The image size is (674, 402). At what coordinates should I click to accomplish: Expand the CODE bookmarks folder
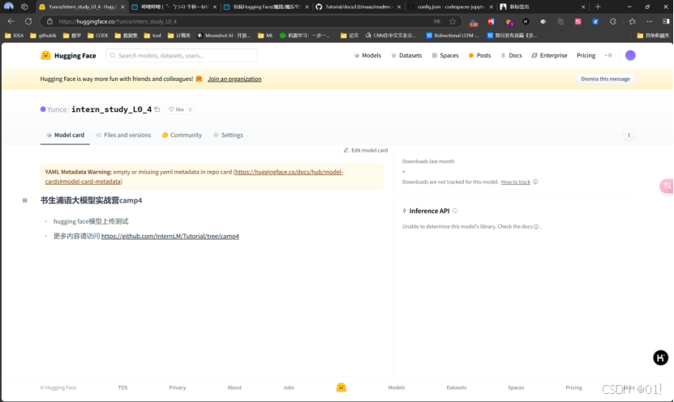click(98, 36)
